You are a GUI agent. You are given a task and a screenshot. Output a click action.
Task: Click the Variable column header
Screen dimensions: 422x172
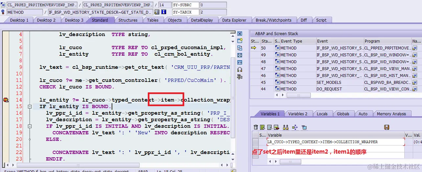click(x=335, y=135)
